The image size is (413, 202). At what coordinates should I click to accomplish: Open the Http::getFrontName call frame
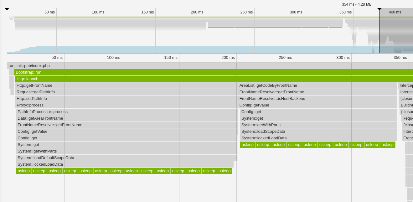126,85
